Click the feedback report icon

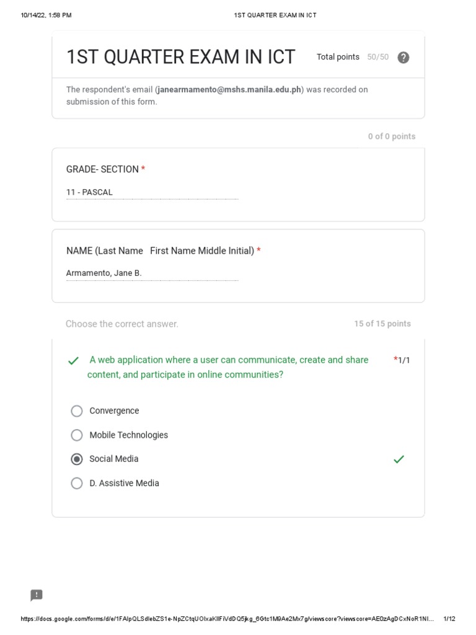tap(37, 595)
